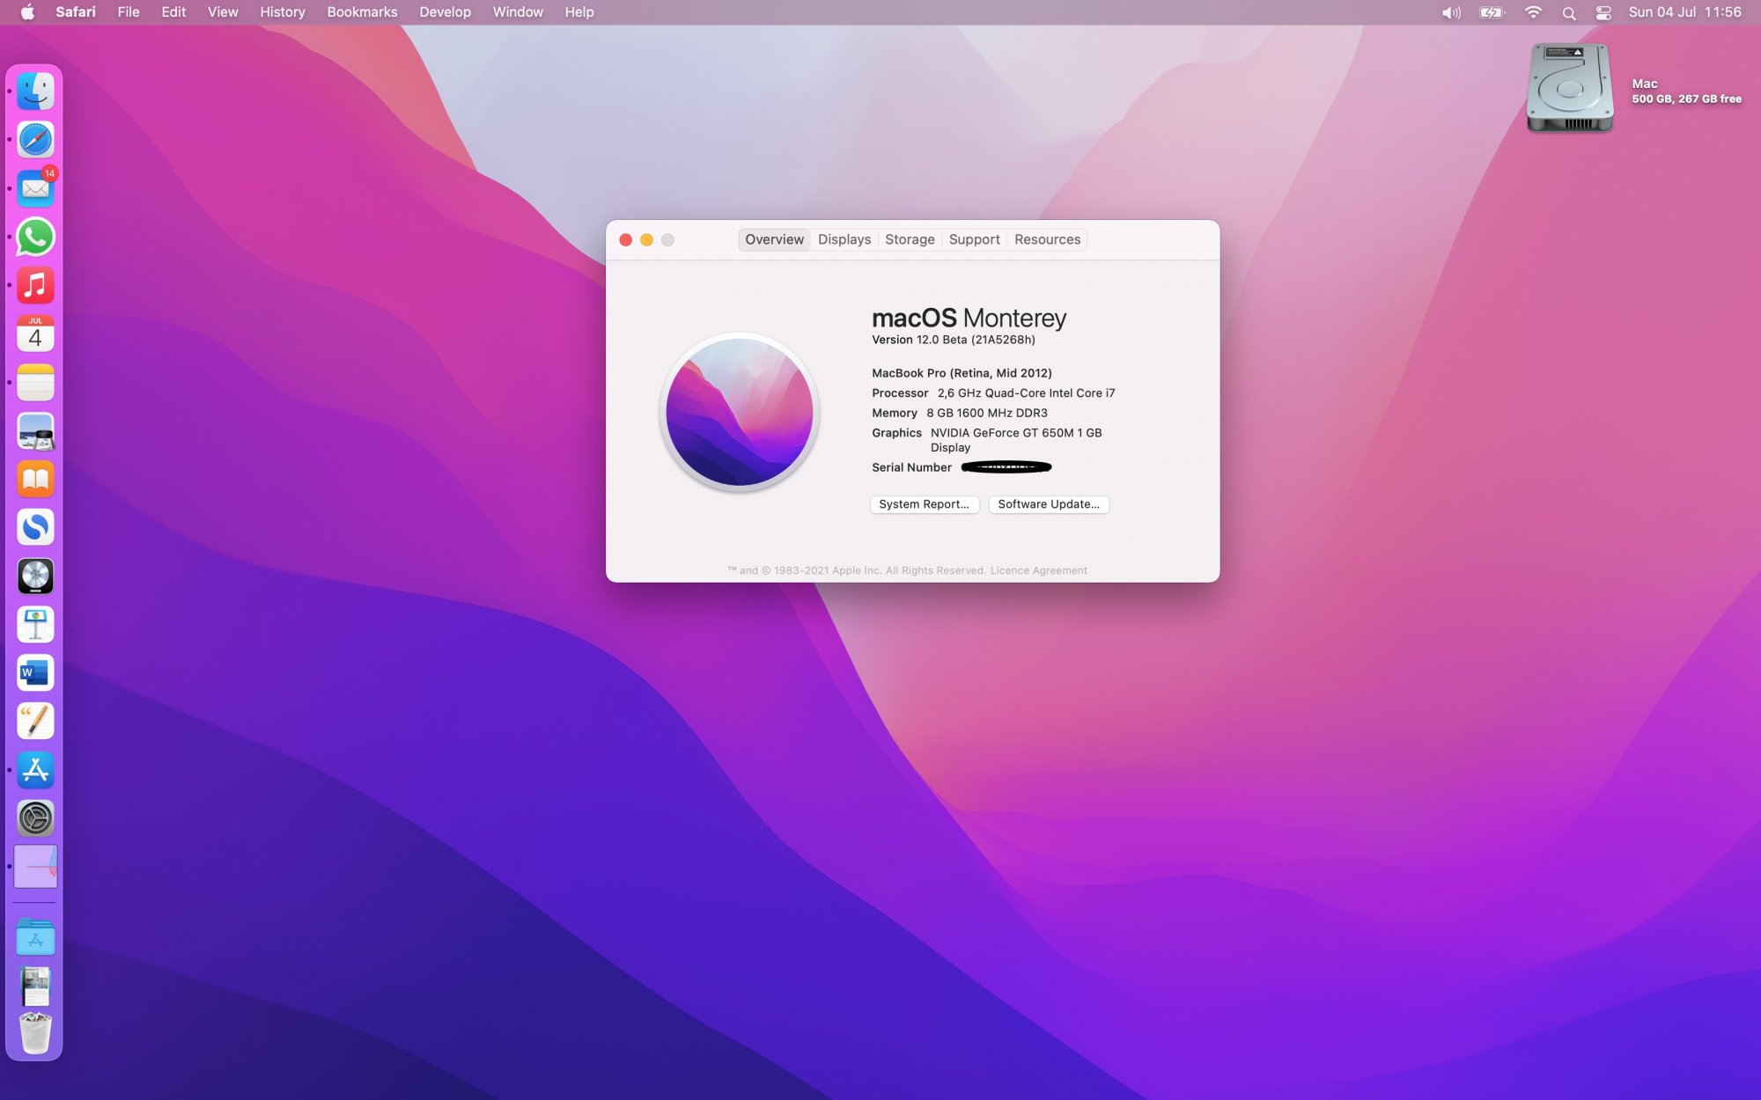Image resolution: width=1761 pixels, height=1100 pixels.
Task: Click the volume icon in menu bar
Action: [1451, 12]
